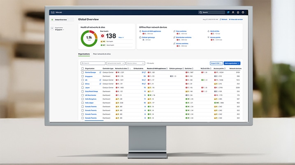Open the user account icon
Screen dimensions: 295x165
[x=233, y=12]
